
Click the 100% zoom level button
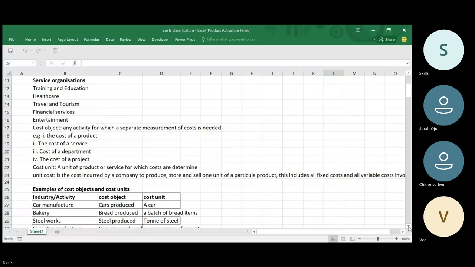(x=406, y=239)
